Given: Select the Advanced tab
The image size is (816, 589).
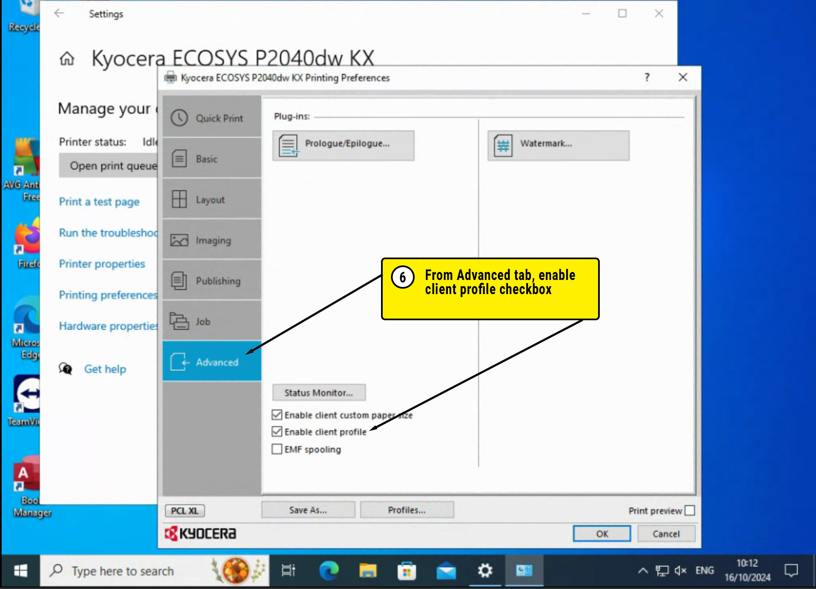Looking at the screenshot, I should coord(212,361).
